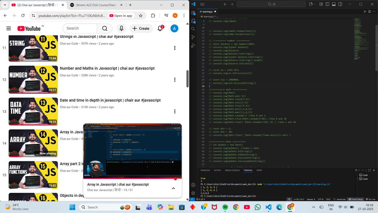Open VS Code Copilot chat icon
The image size is (378, 213).
(311, 4)
